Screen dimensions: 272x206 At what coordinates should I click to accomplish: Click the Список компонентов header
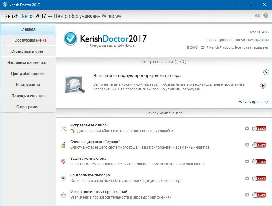[164, 113]
